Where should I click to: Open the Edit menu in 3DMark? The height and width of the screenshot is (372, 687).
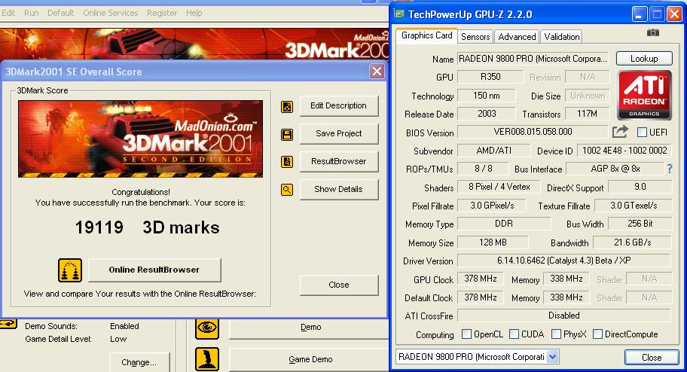pyautogui.click(x=8, y=13)
